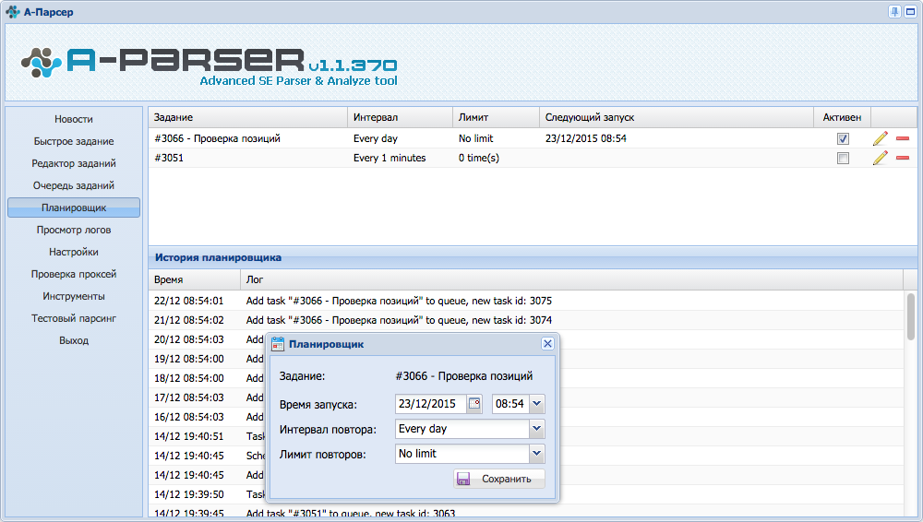The image size is (923, 522).
Task: Edit task #3066 with pencil icon
Action: click(x=880, y=139)
